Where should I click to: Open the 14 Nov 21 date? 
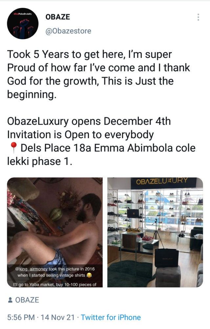tap(57, 317)
